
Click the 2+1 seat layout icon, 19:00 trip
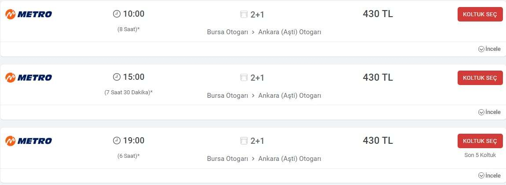(244, 141)
